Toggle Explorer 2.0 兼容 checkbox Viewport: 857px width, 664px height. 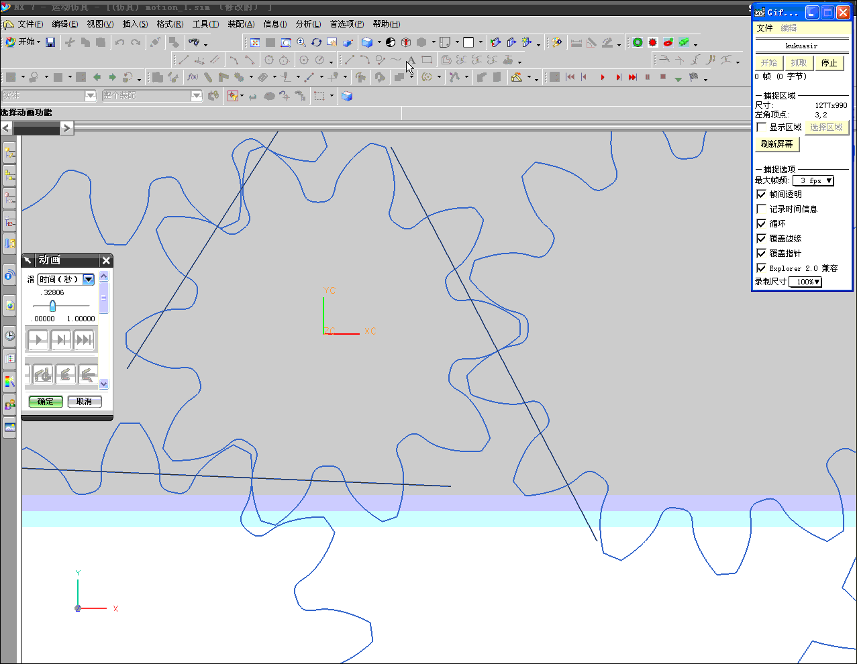coord(761,268)
